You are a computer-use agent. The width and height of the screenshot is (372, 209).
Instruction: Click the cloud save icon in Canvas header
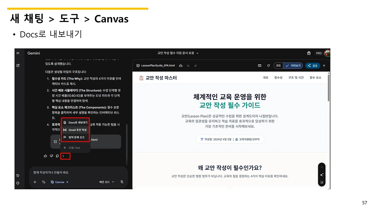point(181,66)
